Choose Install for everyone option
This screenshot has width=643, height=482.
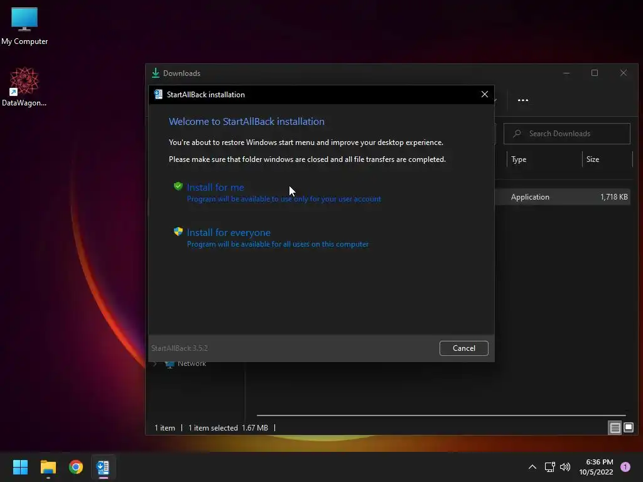click(x=271, y=238)
